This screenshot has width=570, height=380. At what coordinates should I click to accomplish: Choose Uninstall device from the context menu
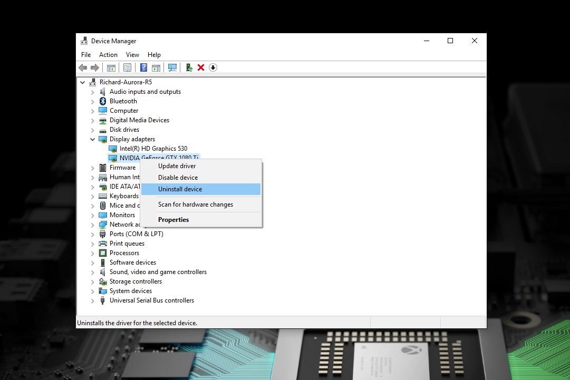click(180, 189)
